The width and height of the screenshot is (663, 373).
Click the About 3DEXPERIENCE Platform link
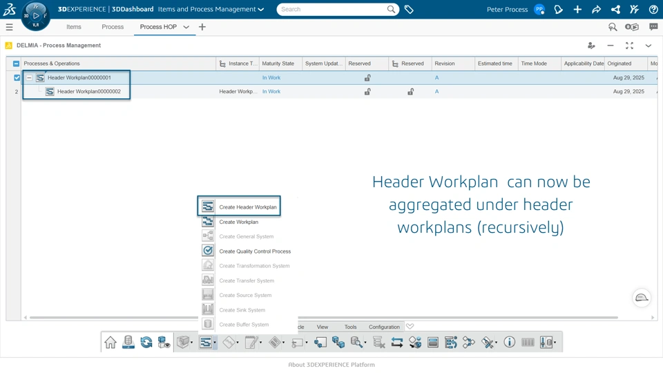tap(331, 365)
